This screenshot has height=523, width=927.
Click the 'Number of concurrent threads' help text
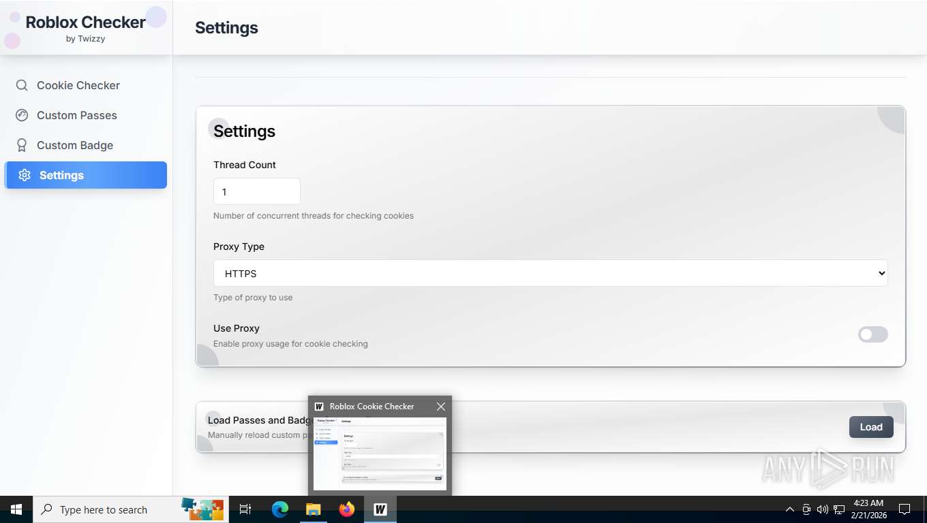314,216
